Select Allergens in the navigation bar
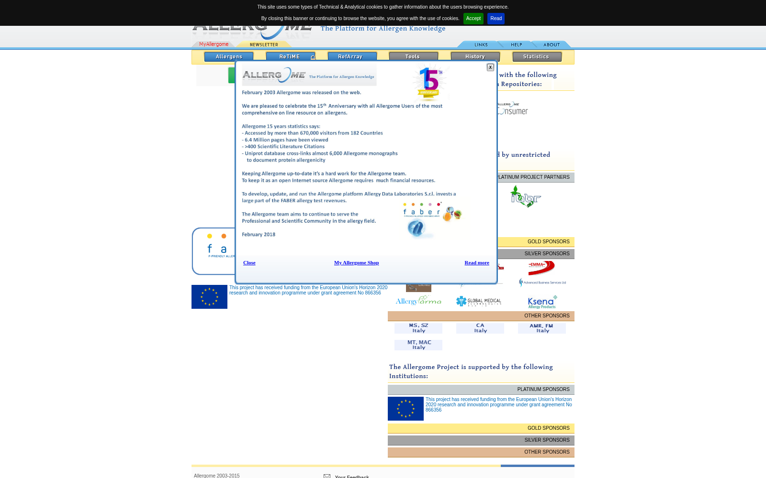The image size is (766, 478). pos(229,57)
